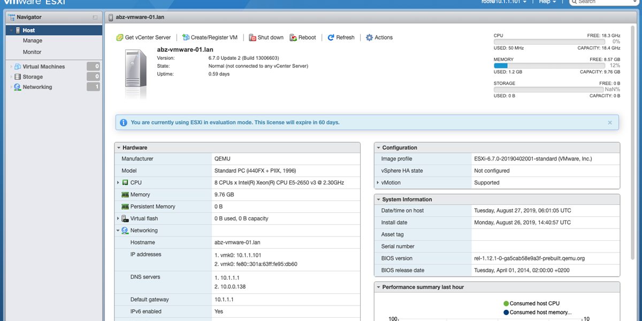The width and height of the screenshot is (642, 321).
Task: Minimize the Navigator panel
Action: [95, 18]
